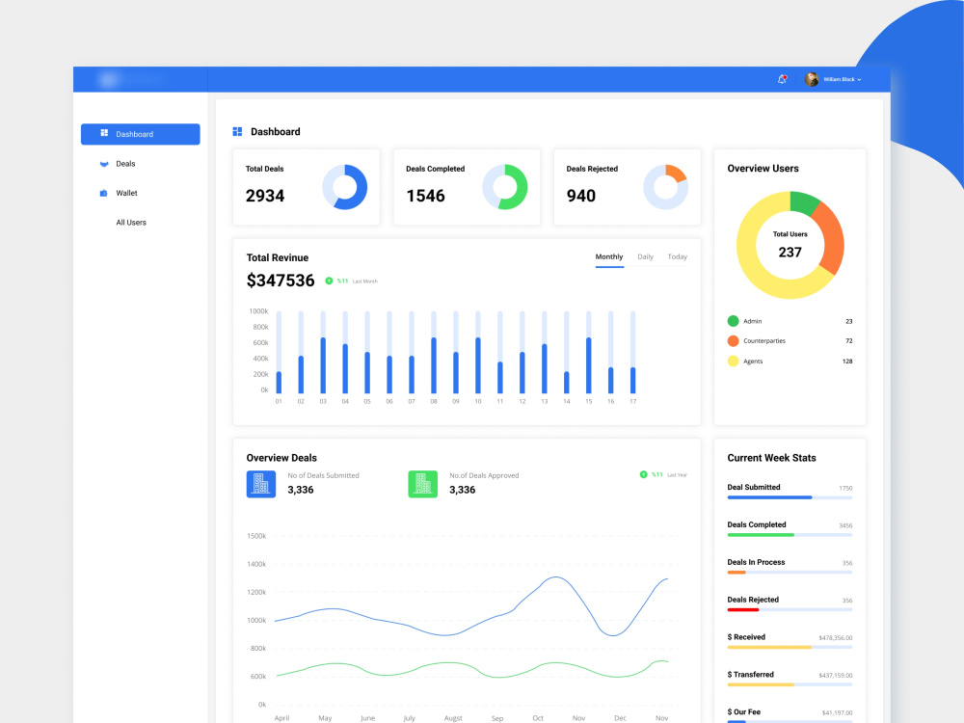Image resolution: width=964 pixels, height=723 pixels.
Task: Click the Total Deals donut chart
Action: pos(345,187)
